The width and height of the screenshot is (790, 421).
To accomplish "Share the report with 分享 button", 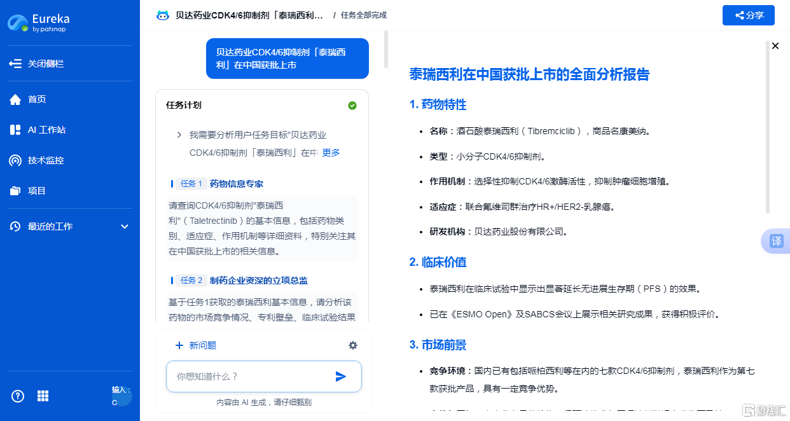I will [x=749, y=15].
